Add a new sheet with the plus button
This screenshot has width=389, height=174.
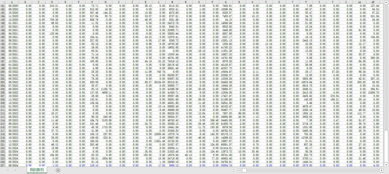pos(58,170)
